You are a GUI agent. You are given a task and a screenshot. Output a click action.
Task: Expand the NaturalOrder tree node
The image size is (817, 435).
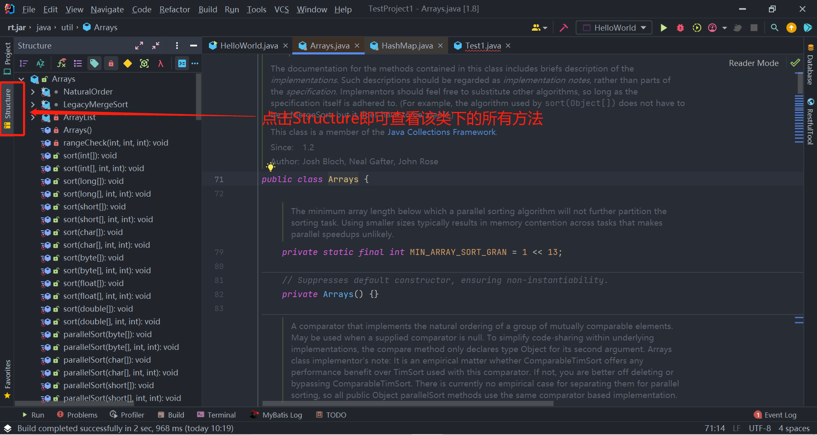pyautogui.click(x=33, y=92)
